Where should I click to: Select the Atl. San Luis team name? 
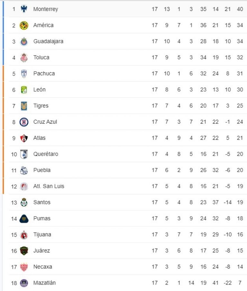[49, 186]
